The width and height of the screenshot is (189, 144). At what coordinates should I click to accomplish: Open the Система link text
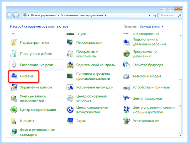[x=27, y=76]
